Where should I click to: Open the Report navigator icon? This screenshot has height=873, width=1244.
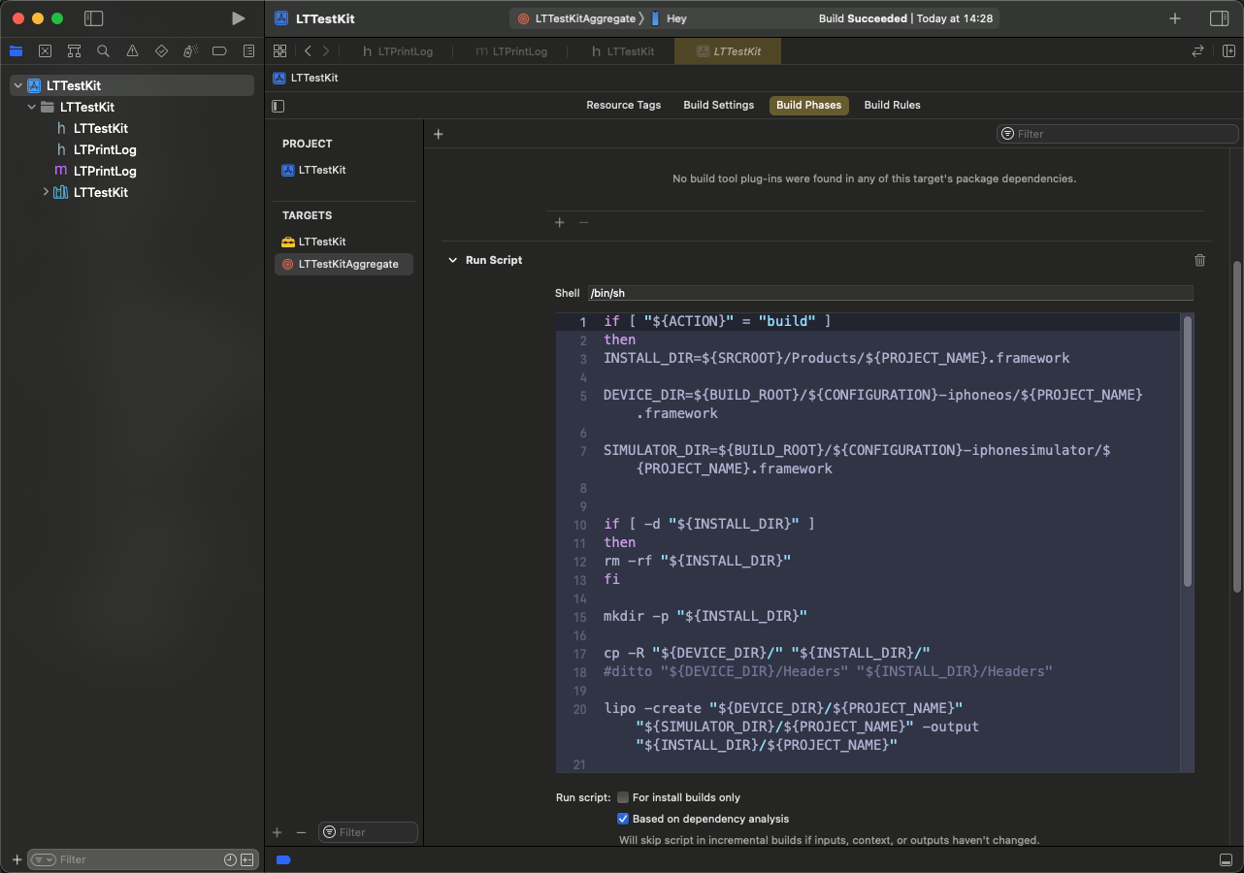248,50
